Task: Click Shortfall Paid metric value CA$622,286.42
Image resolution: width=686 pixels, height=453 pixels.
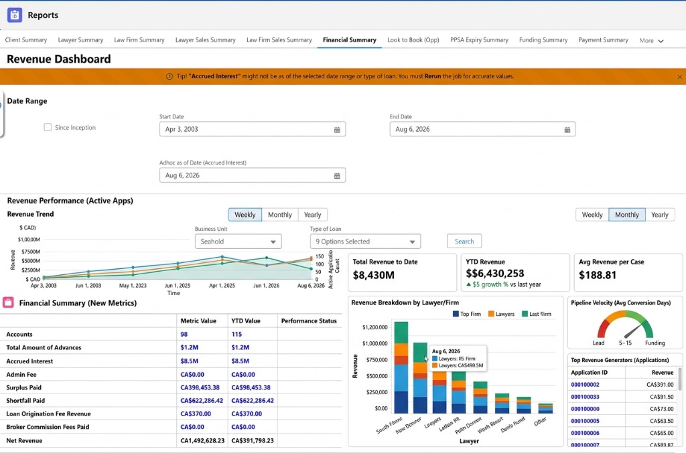Action: coord(202,401)
